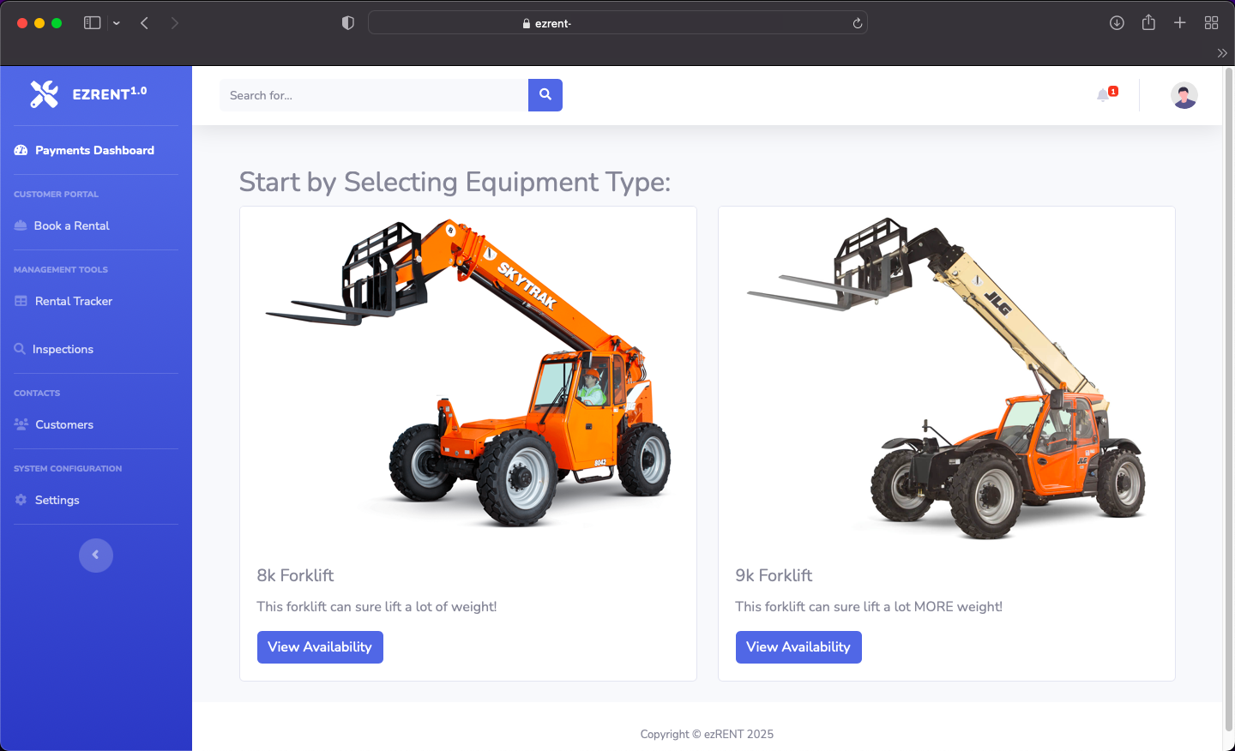Click the Rental Tracker table icon

(21, 301)
